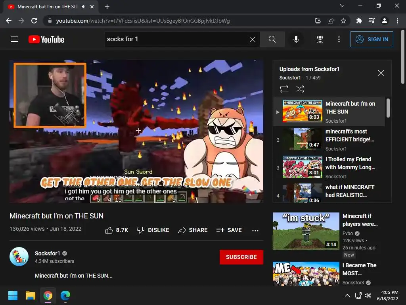The height and width of the screenshot is (305, 406).
Task: Open YouTube settings three-dot menu
Action: click(339, 39)
